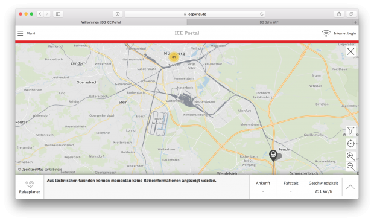The height and width of the screenshot is (221, 374).
Task: Zoom in on the map
Action: pos(350,156)
